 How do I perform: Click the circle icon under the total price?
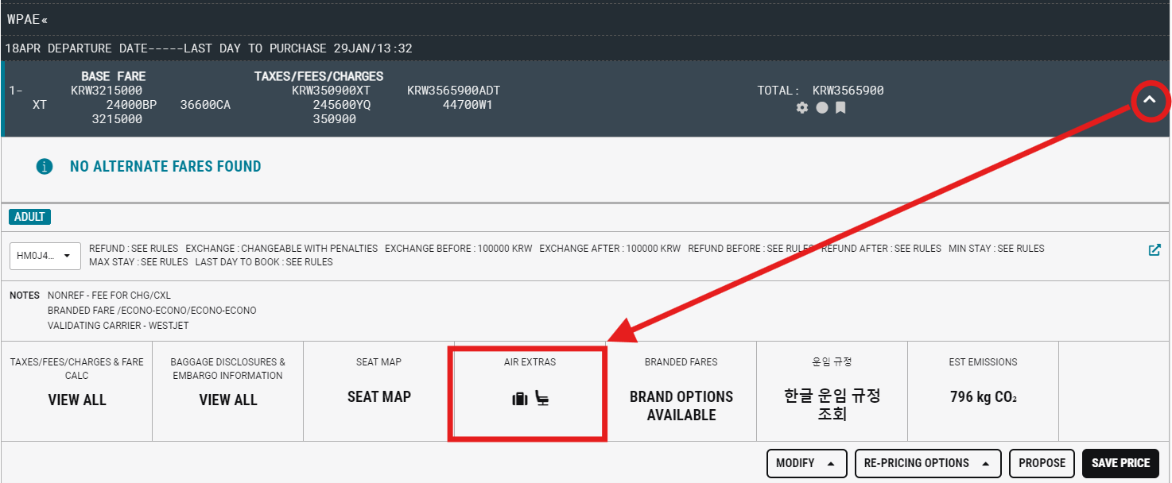pos(821,107)
